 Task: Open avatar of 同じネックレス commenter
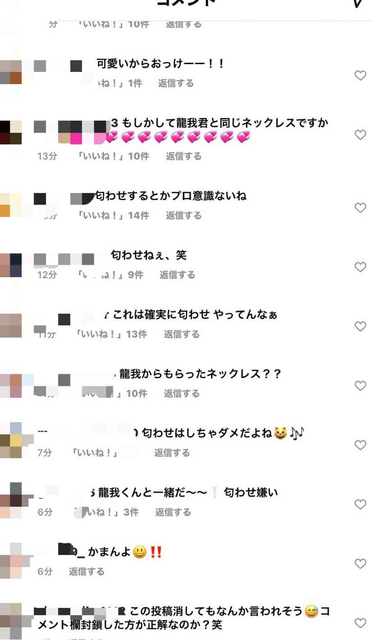coord(11,132)
